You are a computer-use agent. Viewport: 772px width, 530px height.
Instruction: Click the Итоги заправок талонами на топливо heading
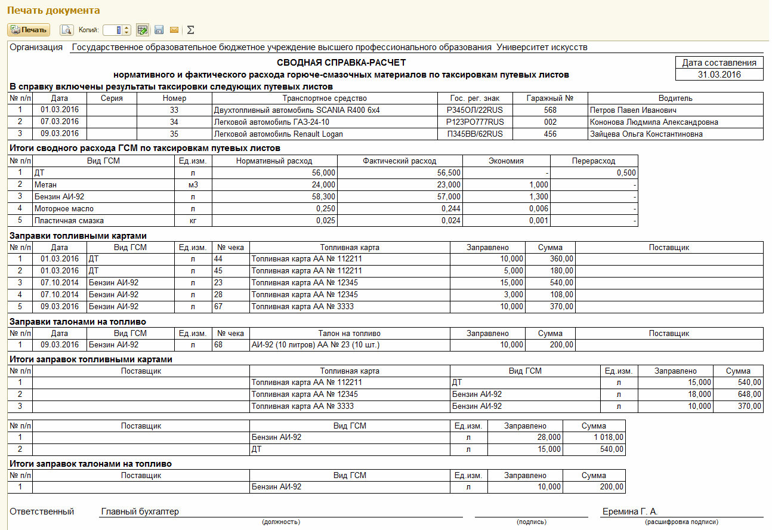click(91, 464)
